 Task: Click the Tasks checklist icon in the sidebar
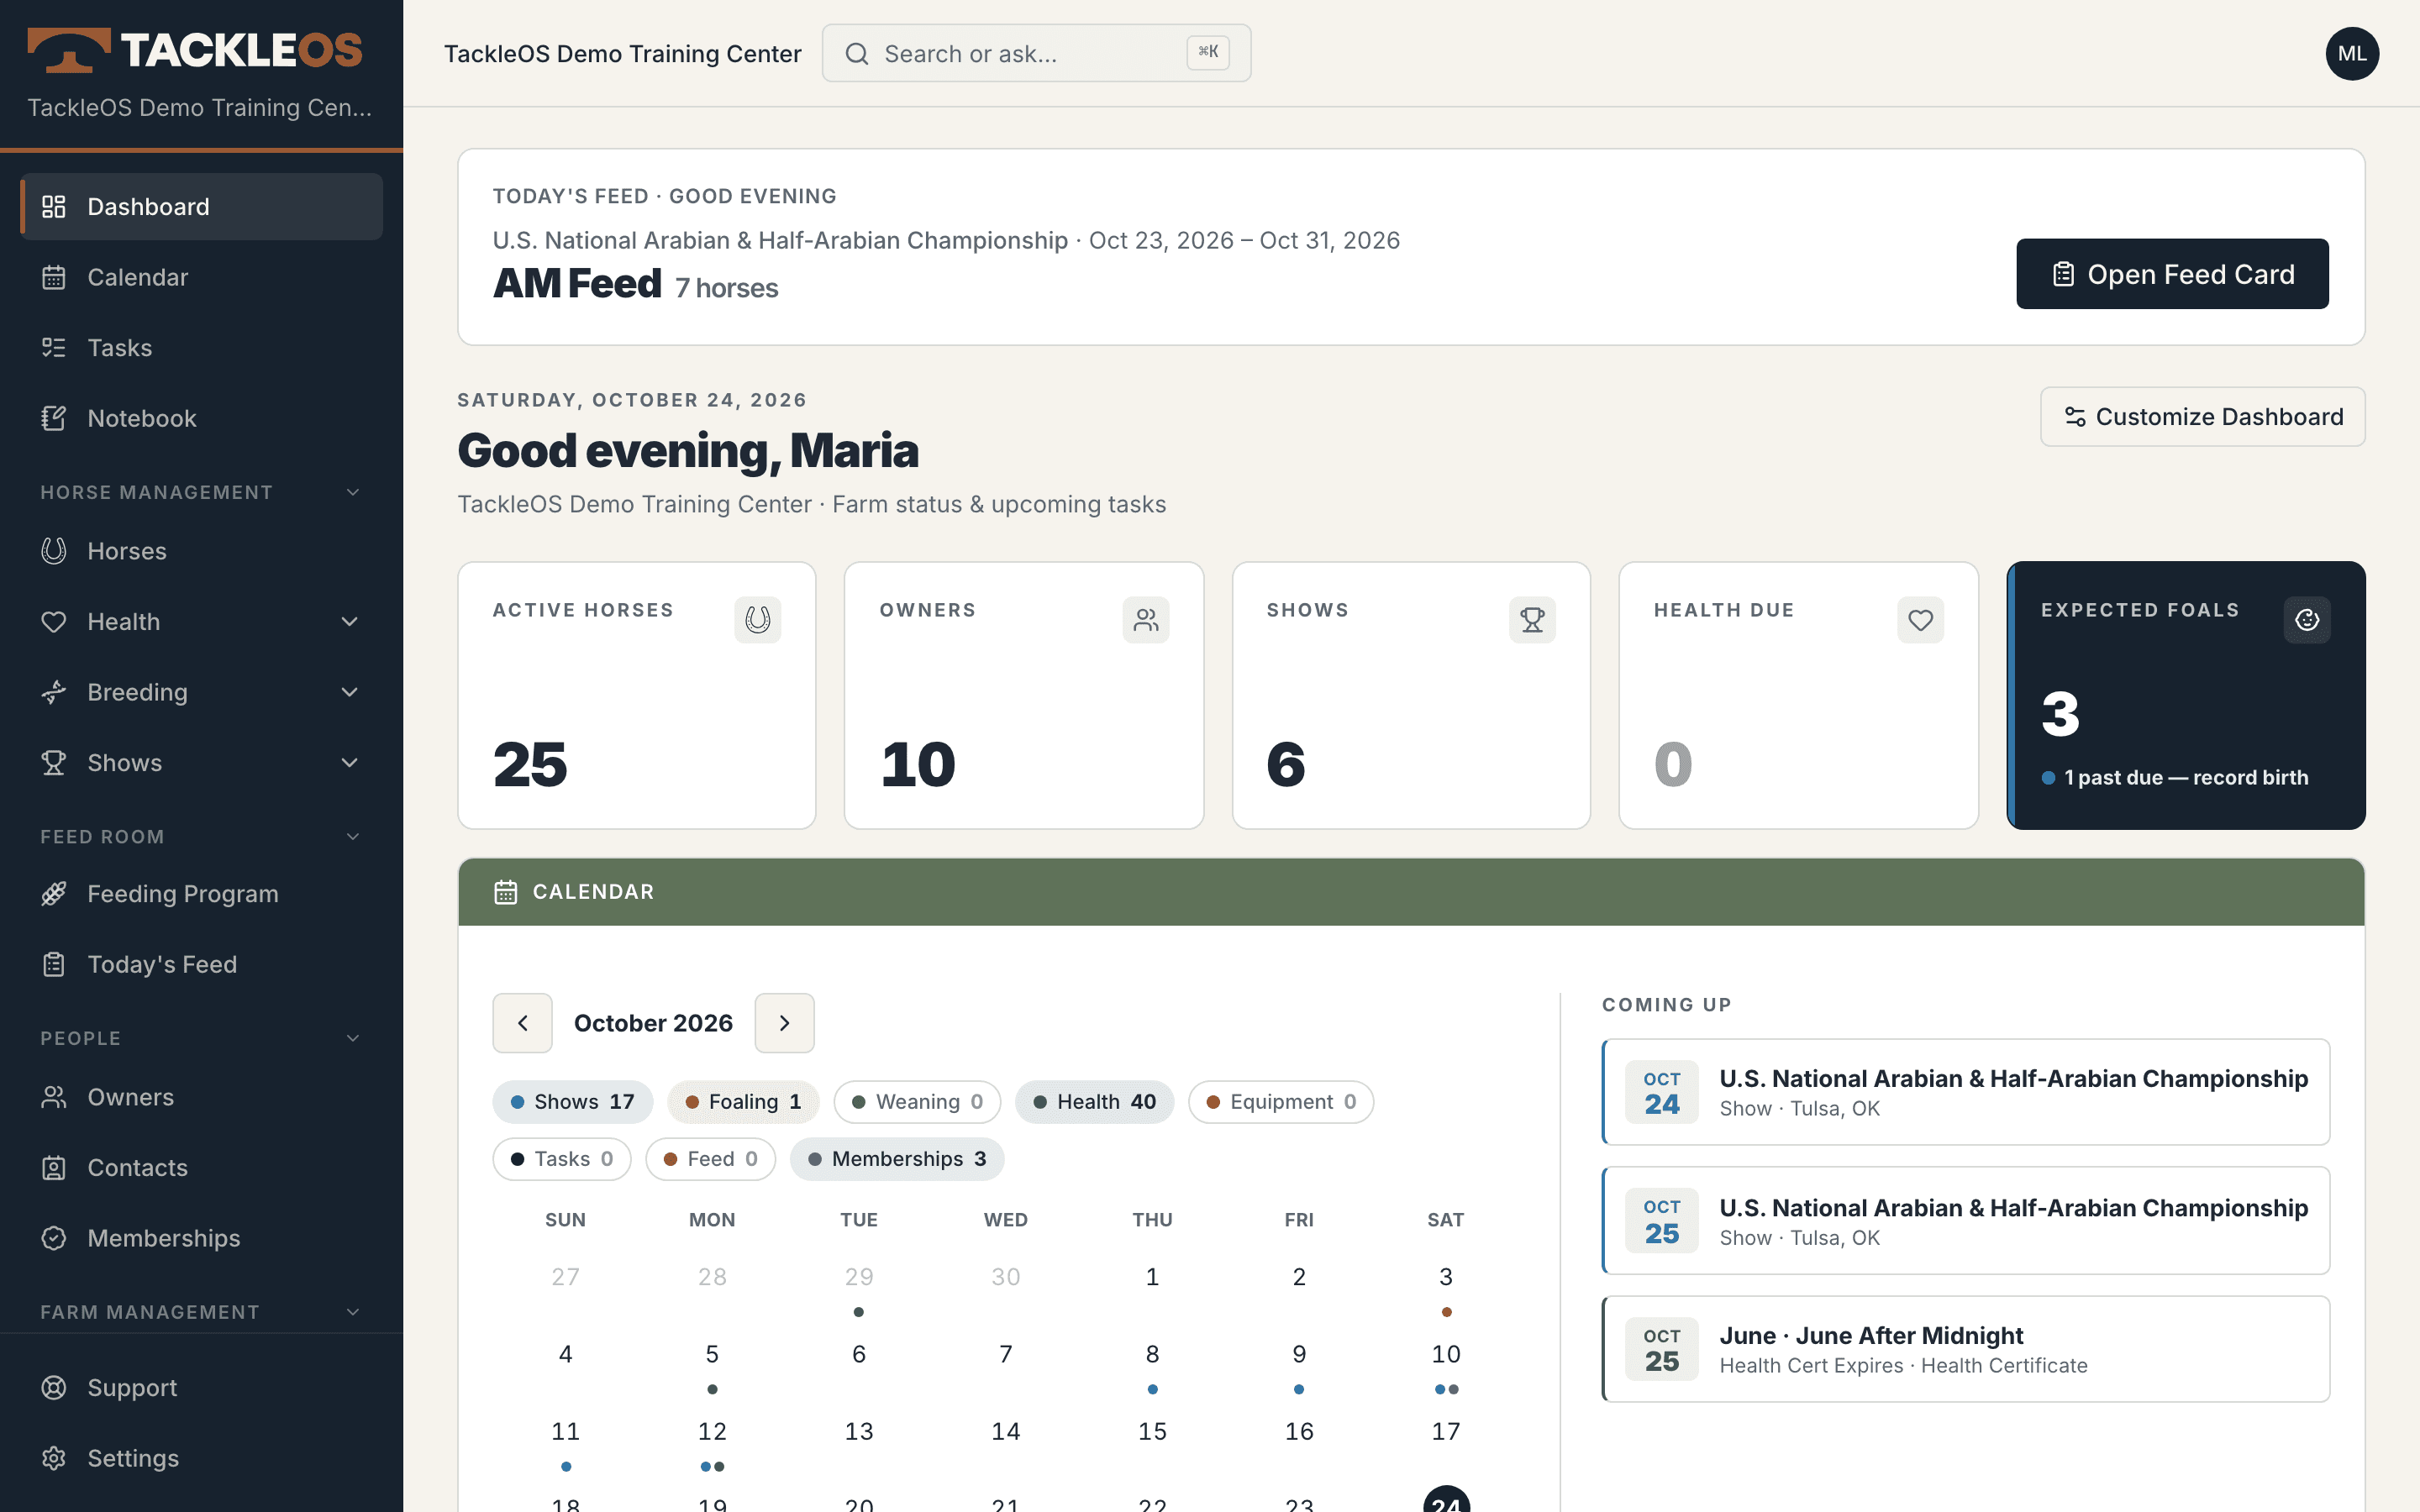[54, 348]
